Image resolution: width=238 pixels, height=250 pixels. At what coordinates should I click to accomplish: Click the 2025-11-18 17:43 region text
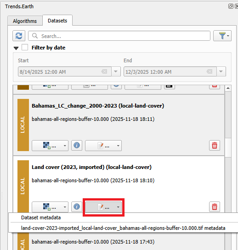(93, 242)
